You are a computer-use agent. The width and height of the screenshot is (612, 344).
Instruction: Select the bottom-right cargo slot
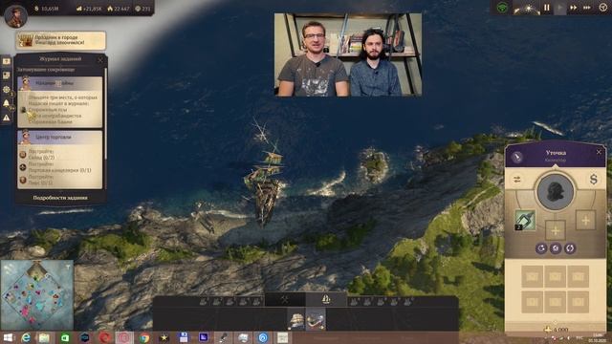coord(579,302)
